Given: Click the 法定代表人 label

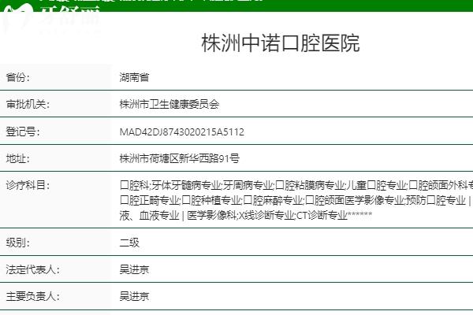Looking at the screenshot, I should [x=33, y=269].
